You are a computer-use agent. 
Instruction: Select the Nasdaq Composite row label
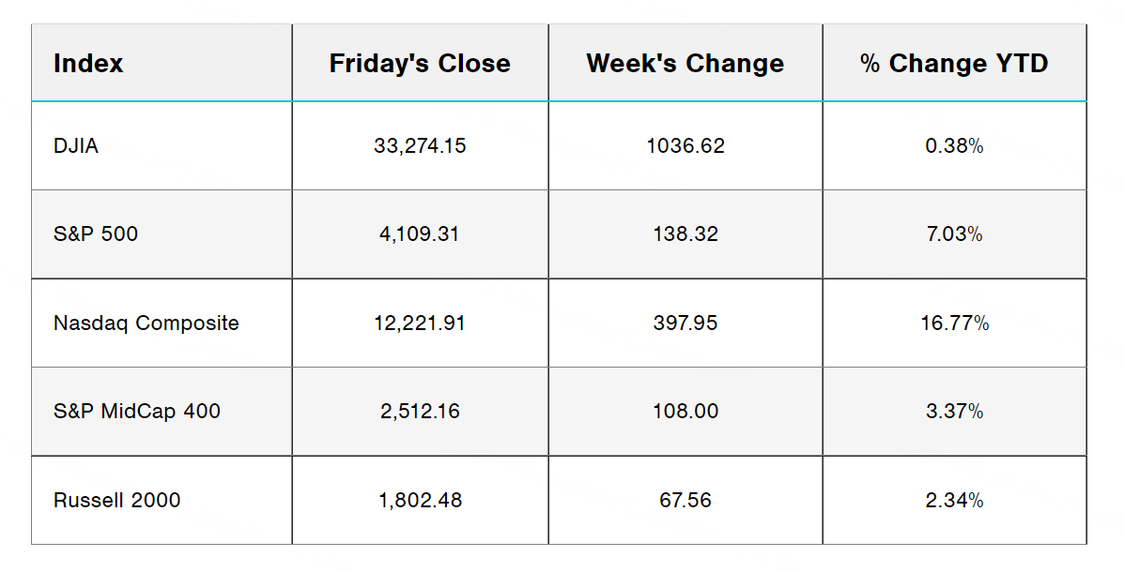coord(146,324)
